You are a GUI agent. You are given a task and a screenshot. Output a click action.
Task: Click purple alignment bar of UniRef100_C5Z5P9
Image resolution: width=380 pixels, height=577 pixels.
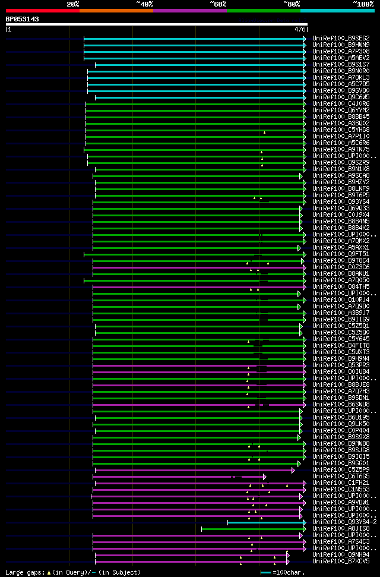pyautogui.click(x=194, y=470)
